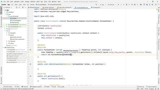Open the Project Structure icon in toolbar
This screenshot has width=160, height=90.
point(141,4)
